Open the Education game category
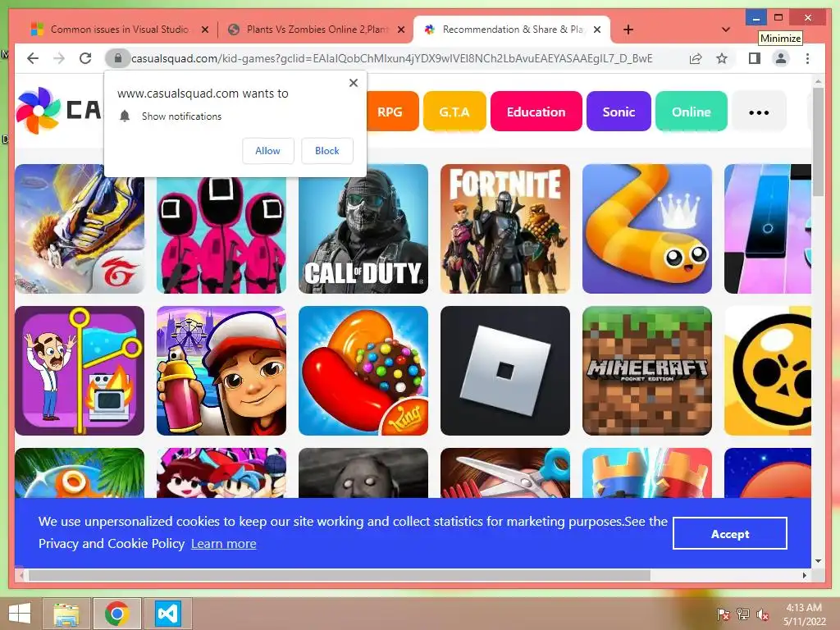This screenshot has height=630, width=840. 536,112
